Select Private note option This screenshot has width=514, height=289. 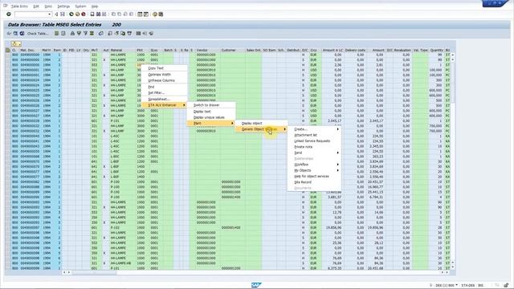[314, 147]
